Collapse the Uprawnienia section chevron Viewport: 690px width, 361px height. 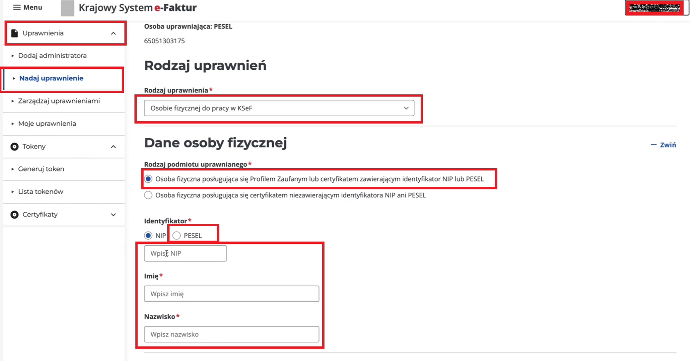[x=113, y=33]
